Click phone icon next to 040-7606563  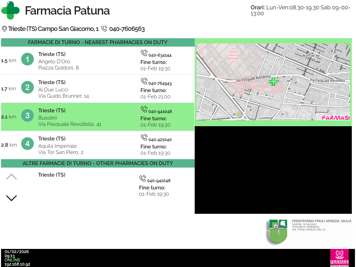click(104, 29)
